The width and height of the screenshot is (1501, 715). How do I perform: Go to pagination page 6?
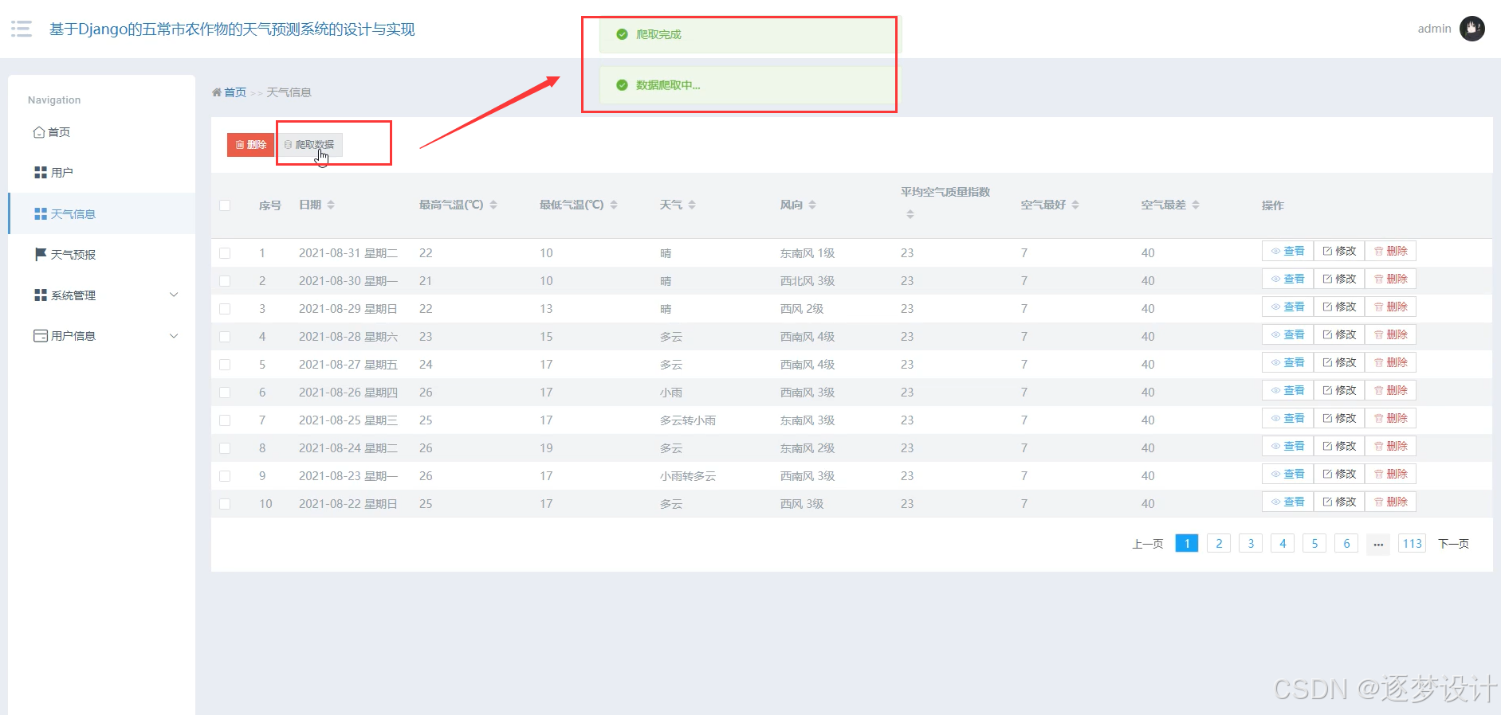[1346, 543]
